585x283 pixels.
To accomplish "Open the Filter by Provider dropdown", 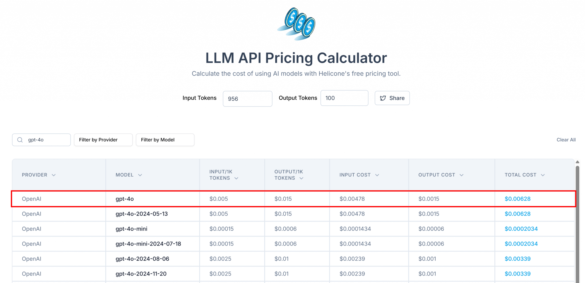I will pos(103,140).
